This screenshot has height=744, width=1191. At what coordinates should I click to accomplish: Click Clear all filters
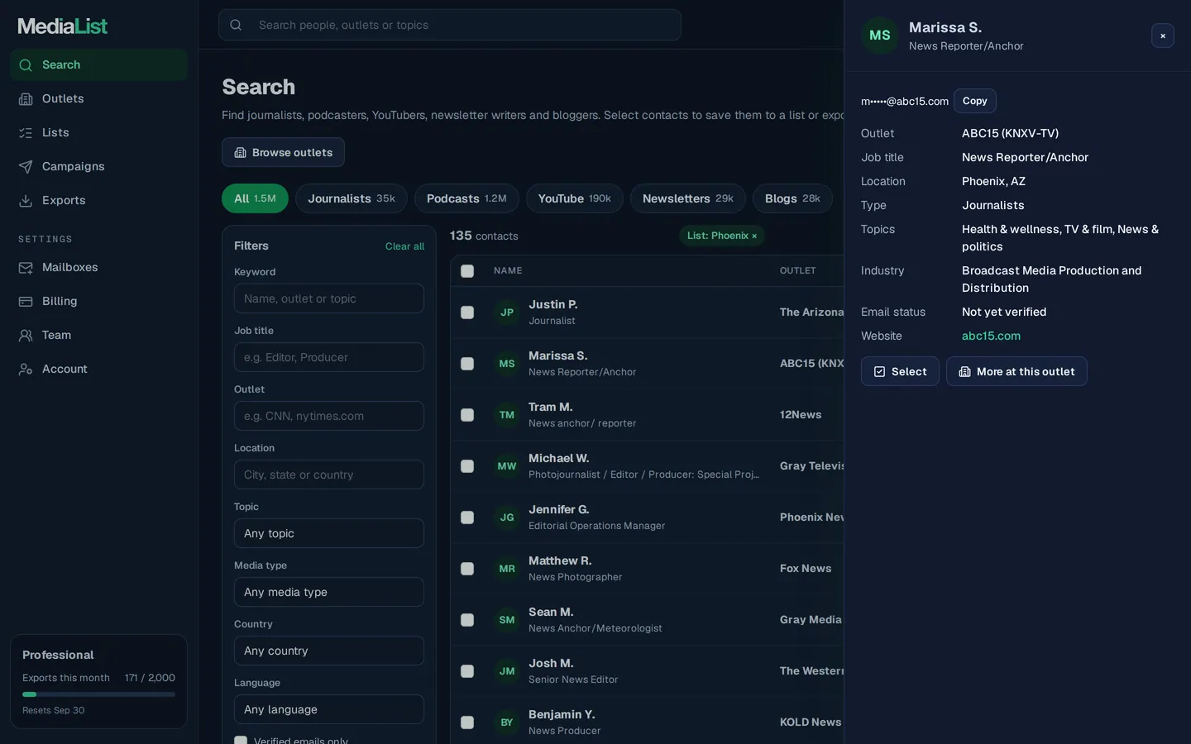[404, 246]
